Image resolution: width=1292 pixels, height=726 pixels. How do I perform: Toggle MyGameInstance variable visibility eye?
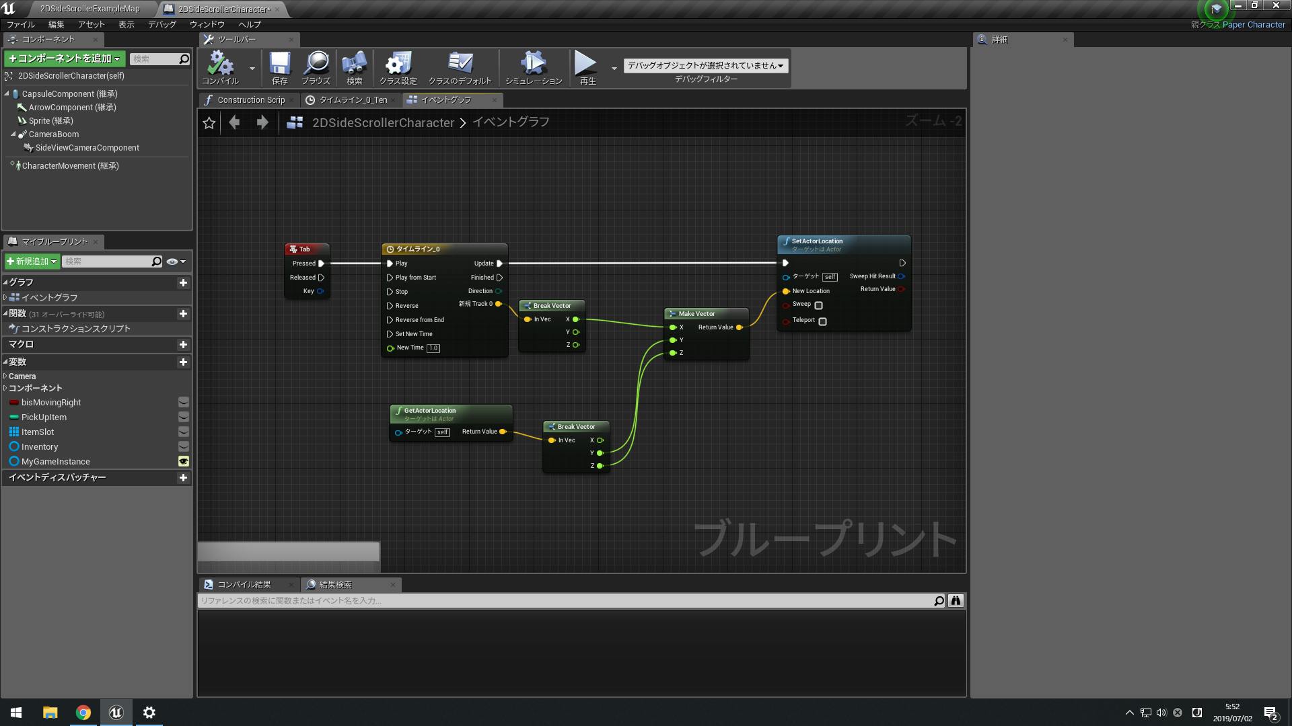click(x=183, y=462)
